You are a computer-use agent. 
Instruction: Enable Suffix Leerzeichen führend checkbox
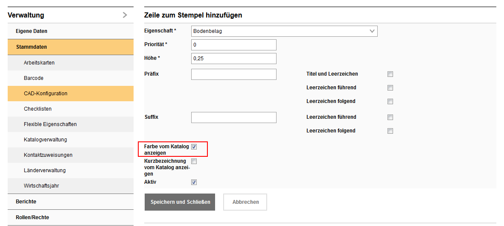(x=390, y=117)
